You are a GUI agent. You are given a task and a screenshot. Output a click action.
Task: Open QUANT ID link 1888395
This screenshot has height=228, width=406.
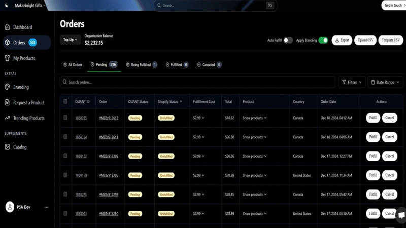pos(81,118)
